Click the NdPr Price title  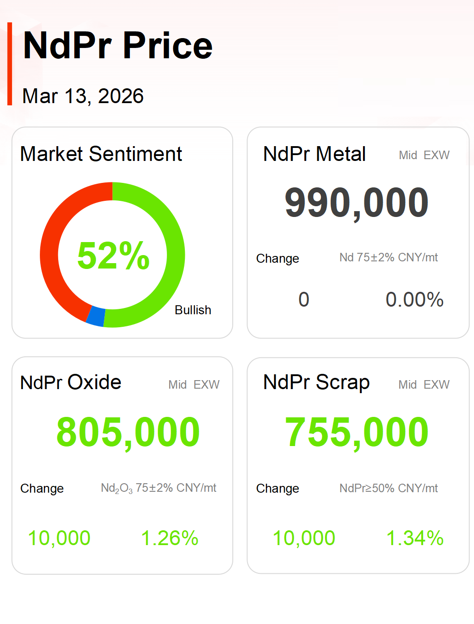coord(118,45)
